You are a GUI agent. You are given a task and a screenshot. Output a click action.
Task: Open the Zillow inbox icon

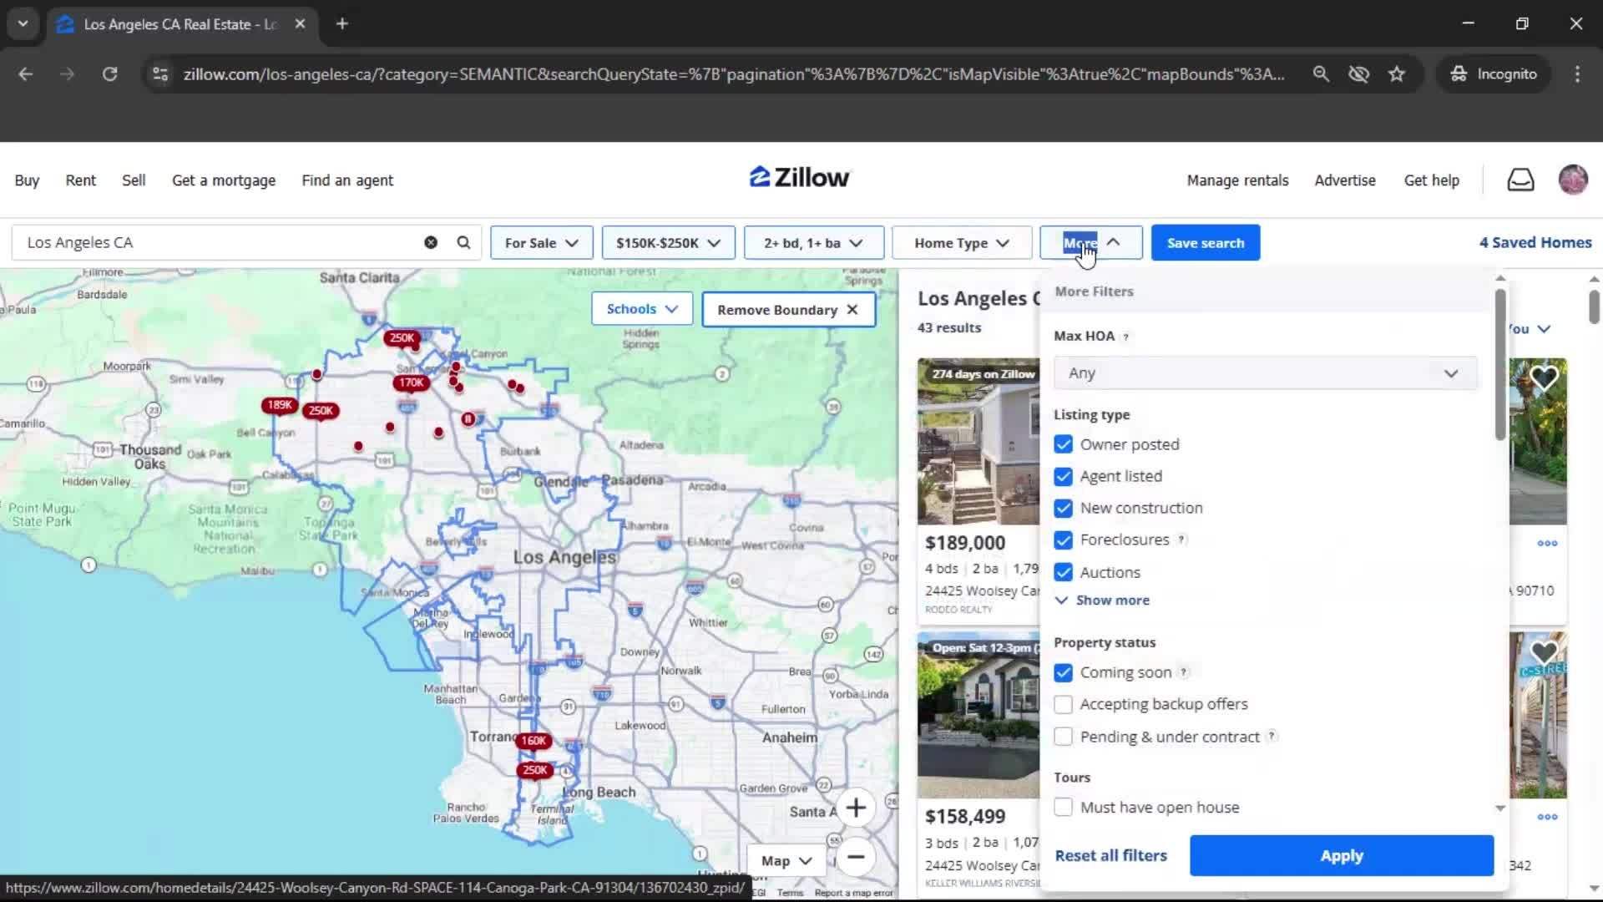(x=1520, y=180)
